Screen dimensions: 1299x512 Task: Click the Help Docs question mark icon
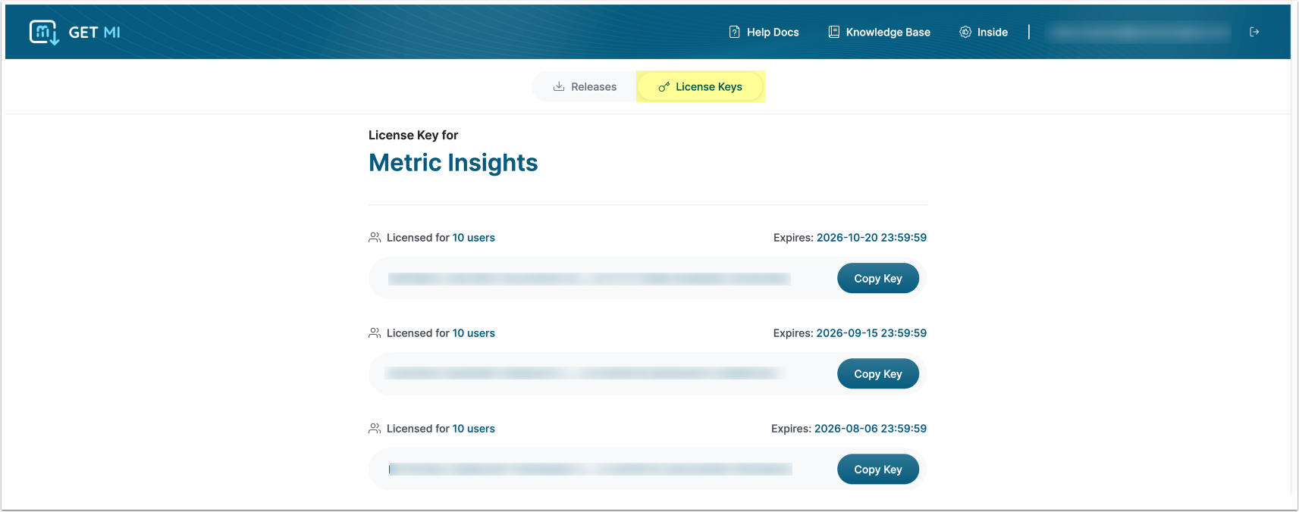pos(734,32)
